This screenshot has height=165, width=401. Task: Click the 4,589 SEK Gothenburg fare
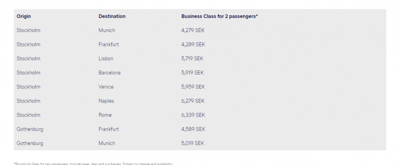(193, 129)
